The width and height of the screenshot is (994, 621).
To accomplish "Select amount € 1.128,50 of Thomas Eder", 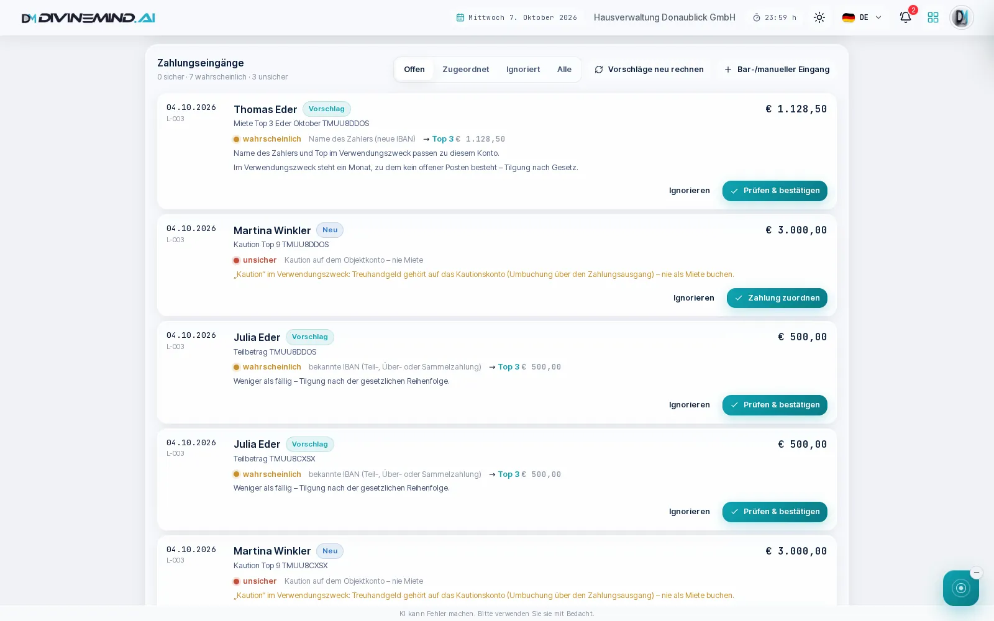I will 796,109.
